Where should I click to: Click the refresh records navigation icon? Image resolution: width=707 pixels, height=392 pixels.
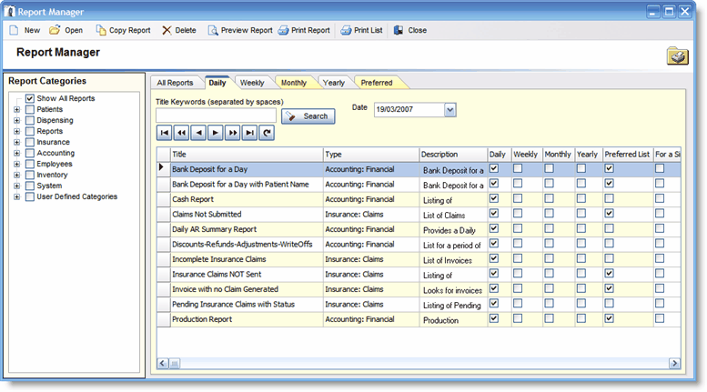pyautogui.click(x=267, y=133)
